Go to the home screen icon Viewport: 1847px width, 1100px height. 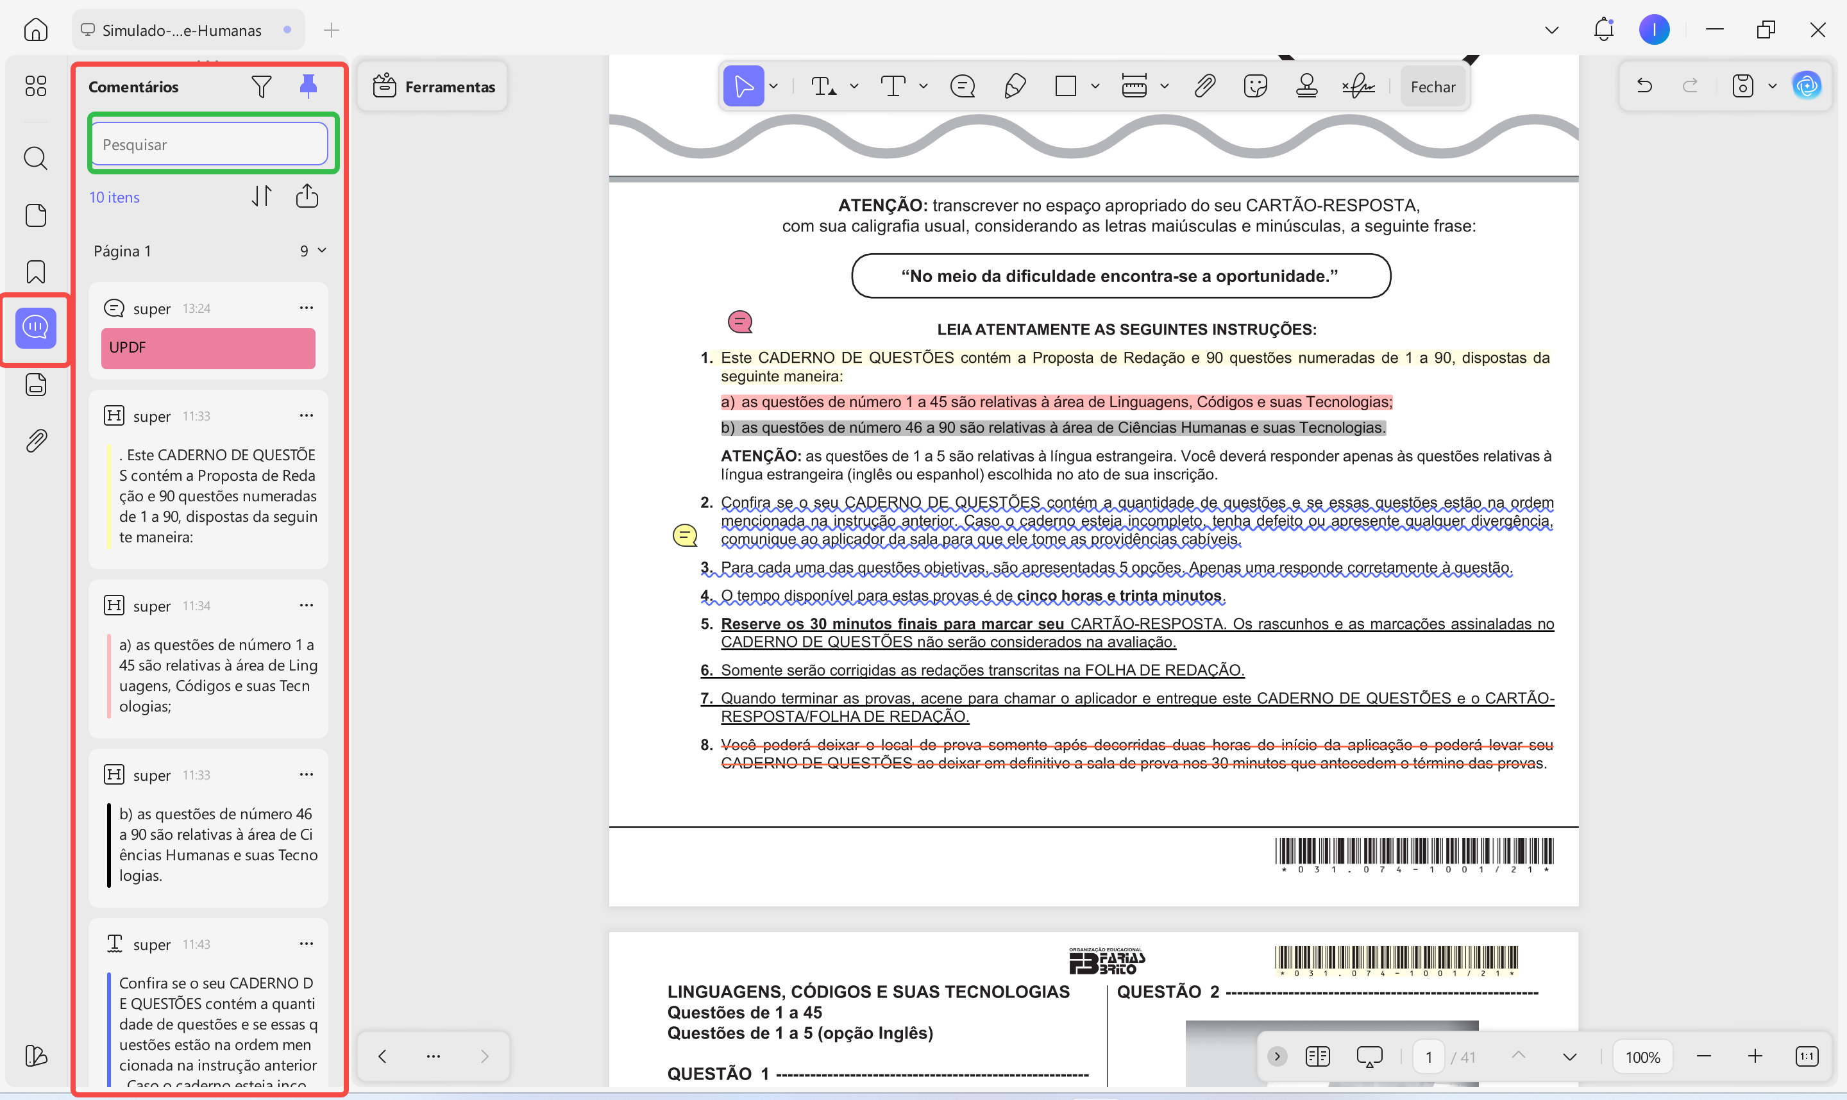pyautogui.click(x=35, y=29)
